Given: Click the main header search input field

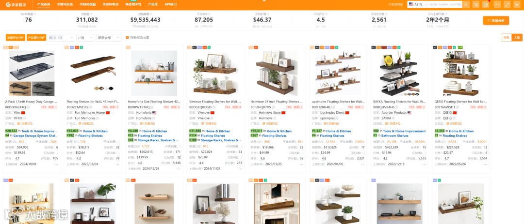Looking at the screenshot, I should [x=445, y=4].
